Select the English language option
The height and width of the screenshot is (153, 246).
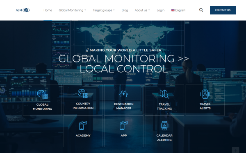pyautogui.click(x=178, y=10)
